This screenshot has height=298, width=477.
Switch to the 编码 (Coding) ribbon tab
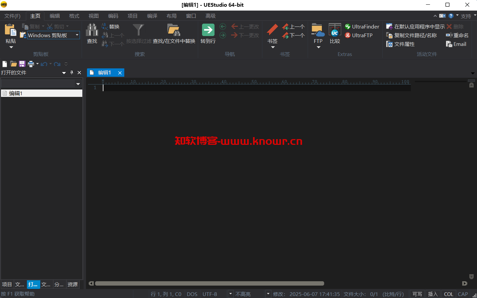coord(113,16)
